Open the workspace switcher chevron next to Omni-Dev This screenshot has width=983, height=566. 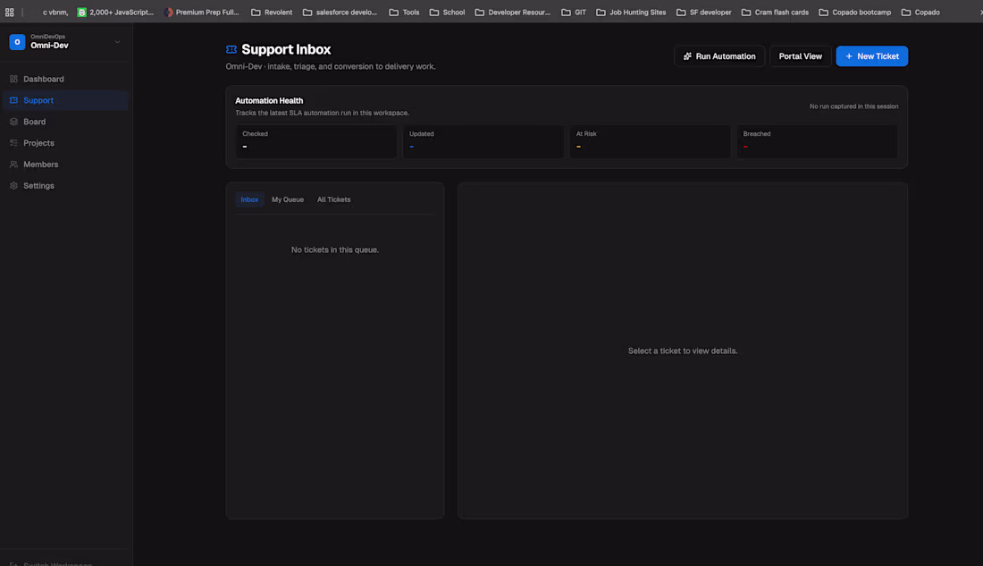tap(117, 41)
